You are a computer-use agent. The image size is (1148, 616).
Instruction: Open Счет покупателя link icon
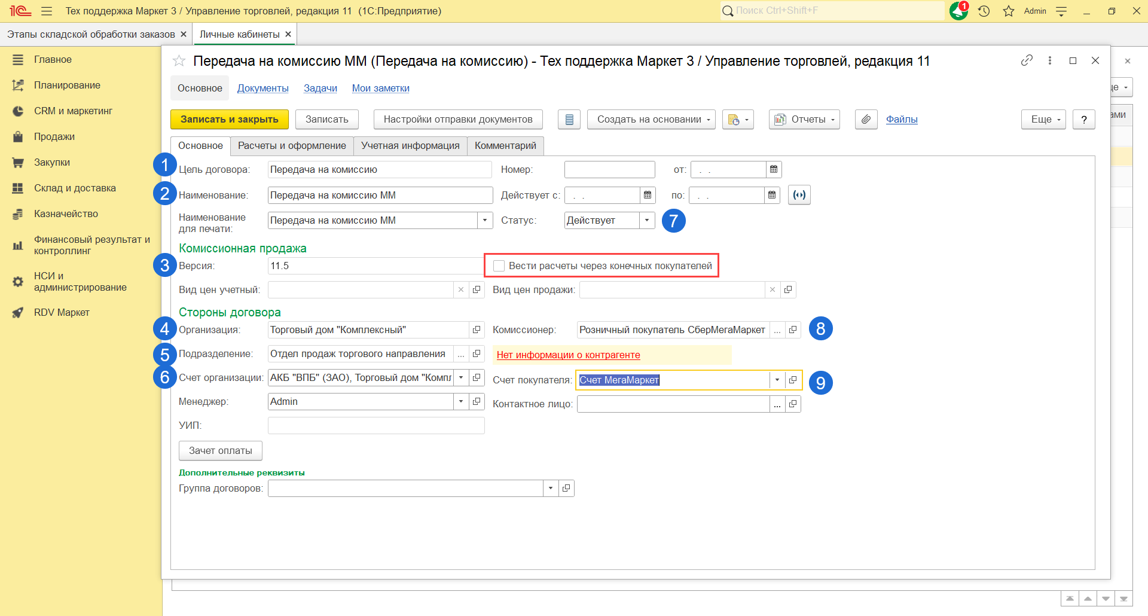793,380
